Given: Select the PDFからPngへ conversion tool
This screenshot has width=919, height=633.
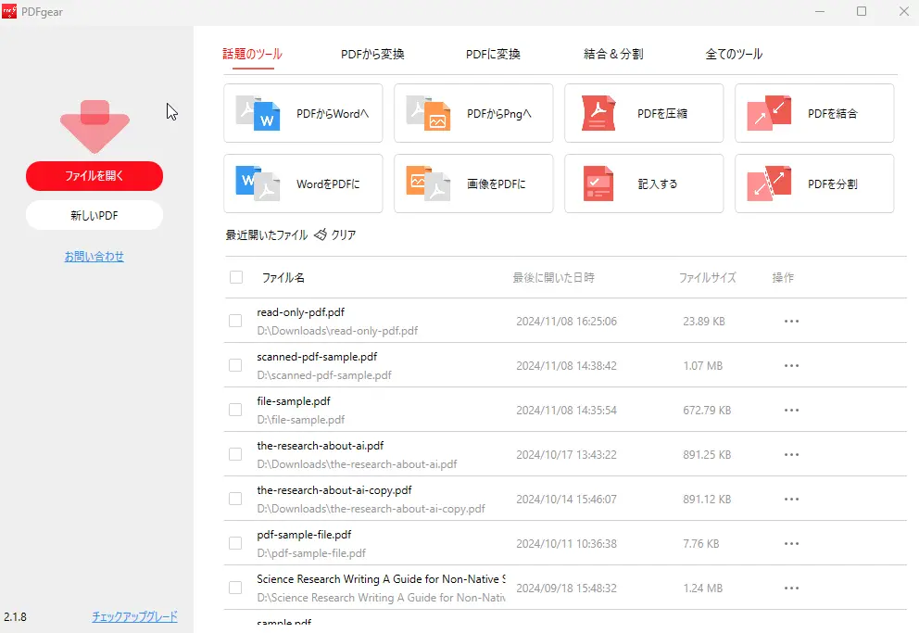Looking at the screenshot, I should pyautogui.click(x=473, y=113).
